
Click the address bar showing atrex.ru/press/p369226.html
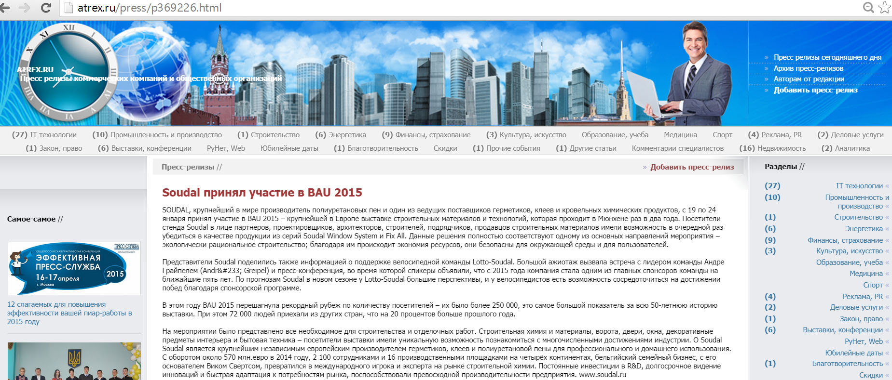click(150, 8)
